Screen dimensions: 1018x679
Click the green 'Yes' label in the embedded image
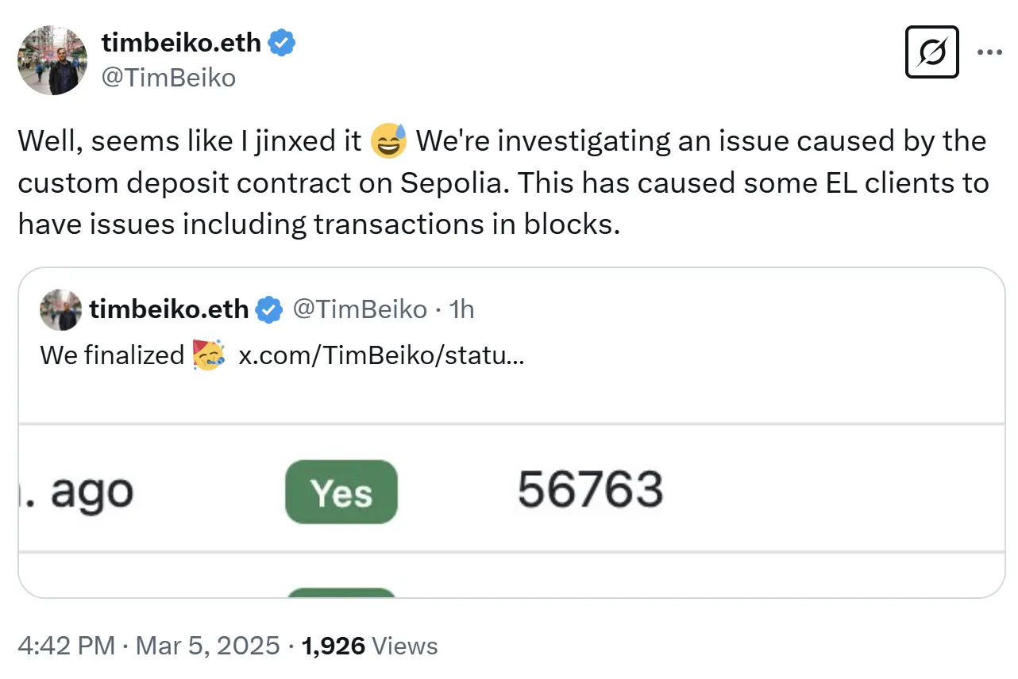(341, 492)
